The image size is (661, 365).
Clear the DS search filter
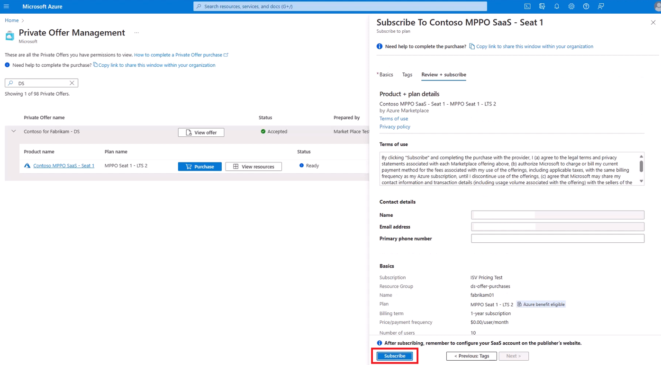(72, 83)
